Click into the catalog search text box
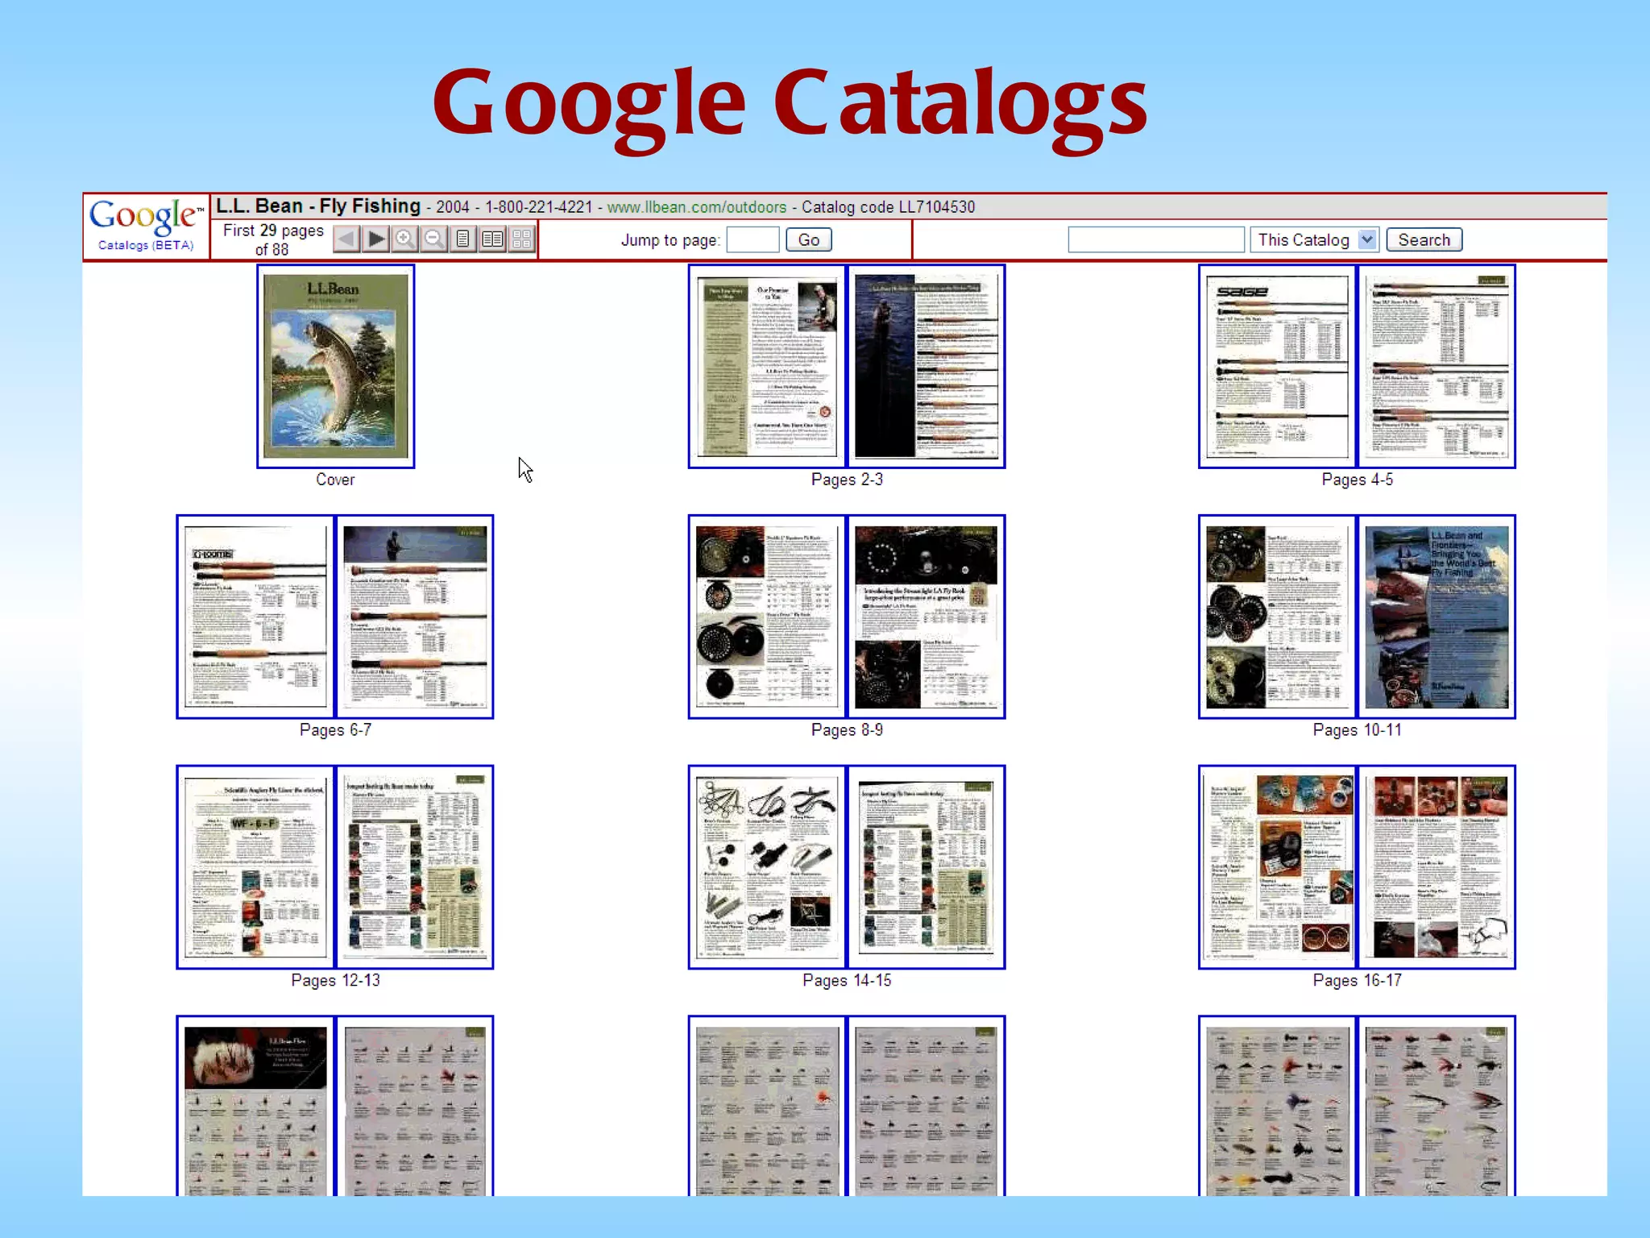The height and width of the screenshot is (1238, 1650). 1156,240
